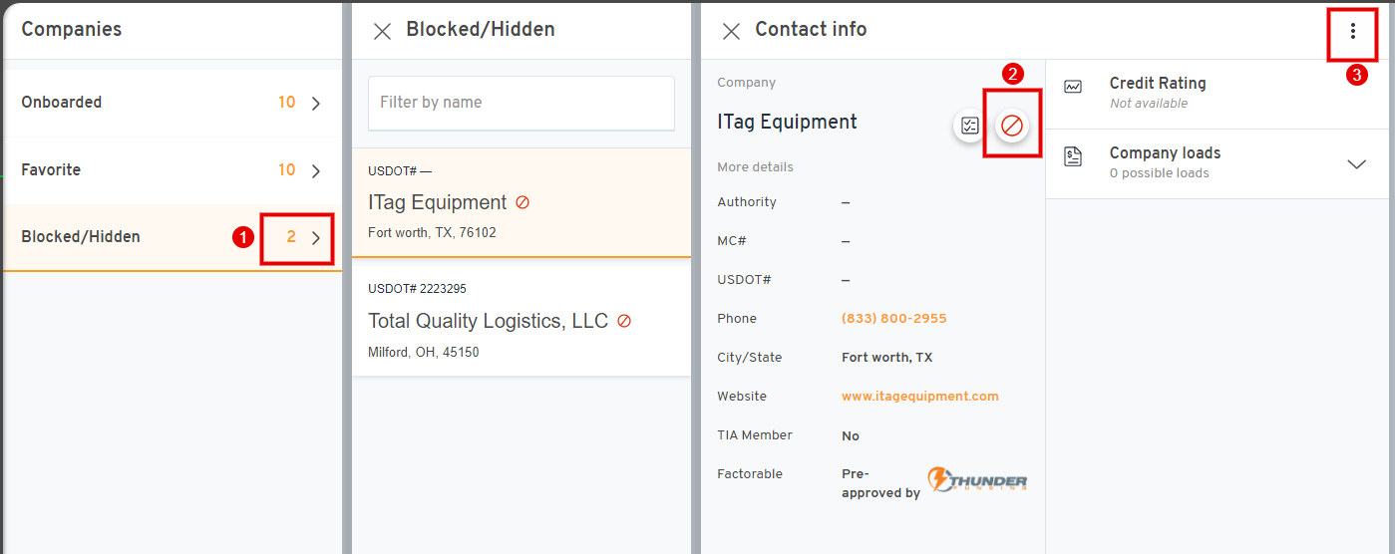
Task: Click the City/State value Fort worth, TX
Action: click(x=887, y=358)
